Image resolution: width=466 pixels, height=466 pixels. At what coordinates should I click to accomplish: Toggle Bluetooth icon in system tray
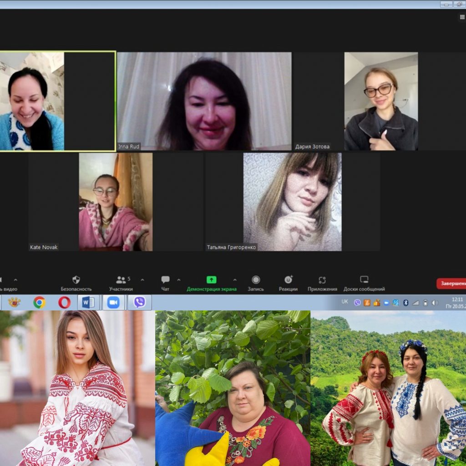405,303
